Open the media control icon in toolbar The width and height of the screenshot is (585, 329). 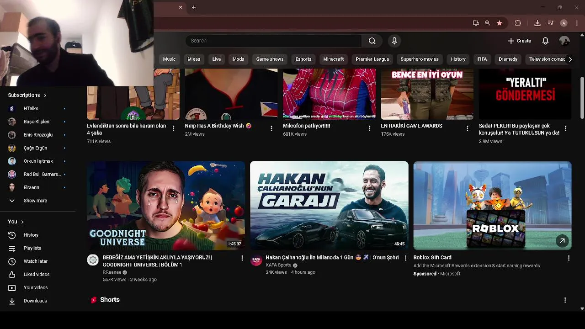[551, 23]
